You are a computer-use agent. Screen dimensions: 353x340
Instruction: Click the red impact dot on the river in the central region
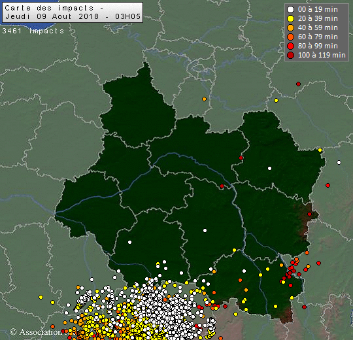click(222, 186)
